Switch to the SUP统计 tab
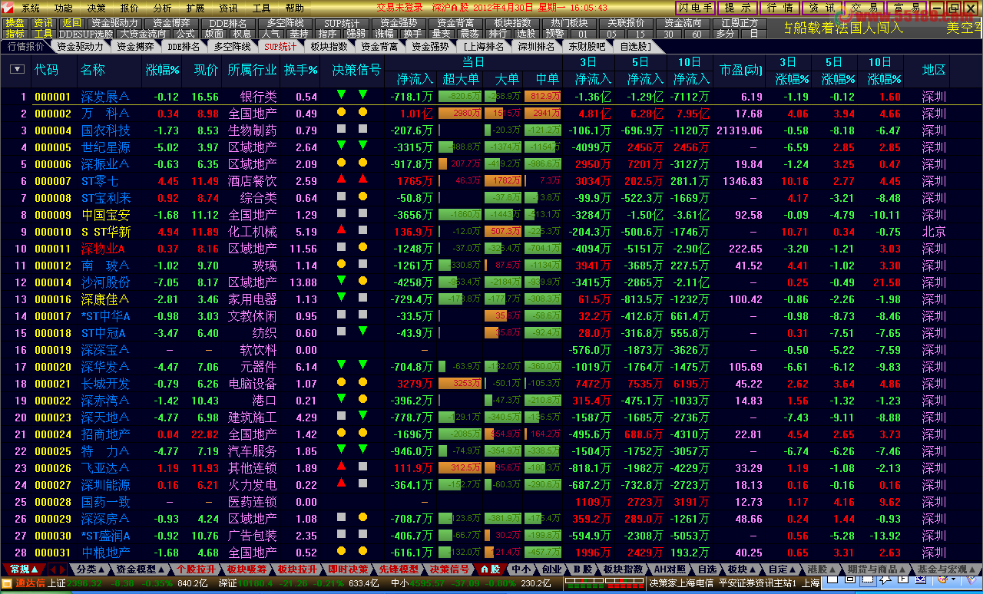Image resolution: width=983 pixels, height=594 pixels. click(x=280, y=46)
